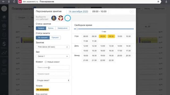
Task: Select the 19:30 evening slot
Action: click(x=111, y=56)
